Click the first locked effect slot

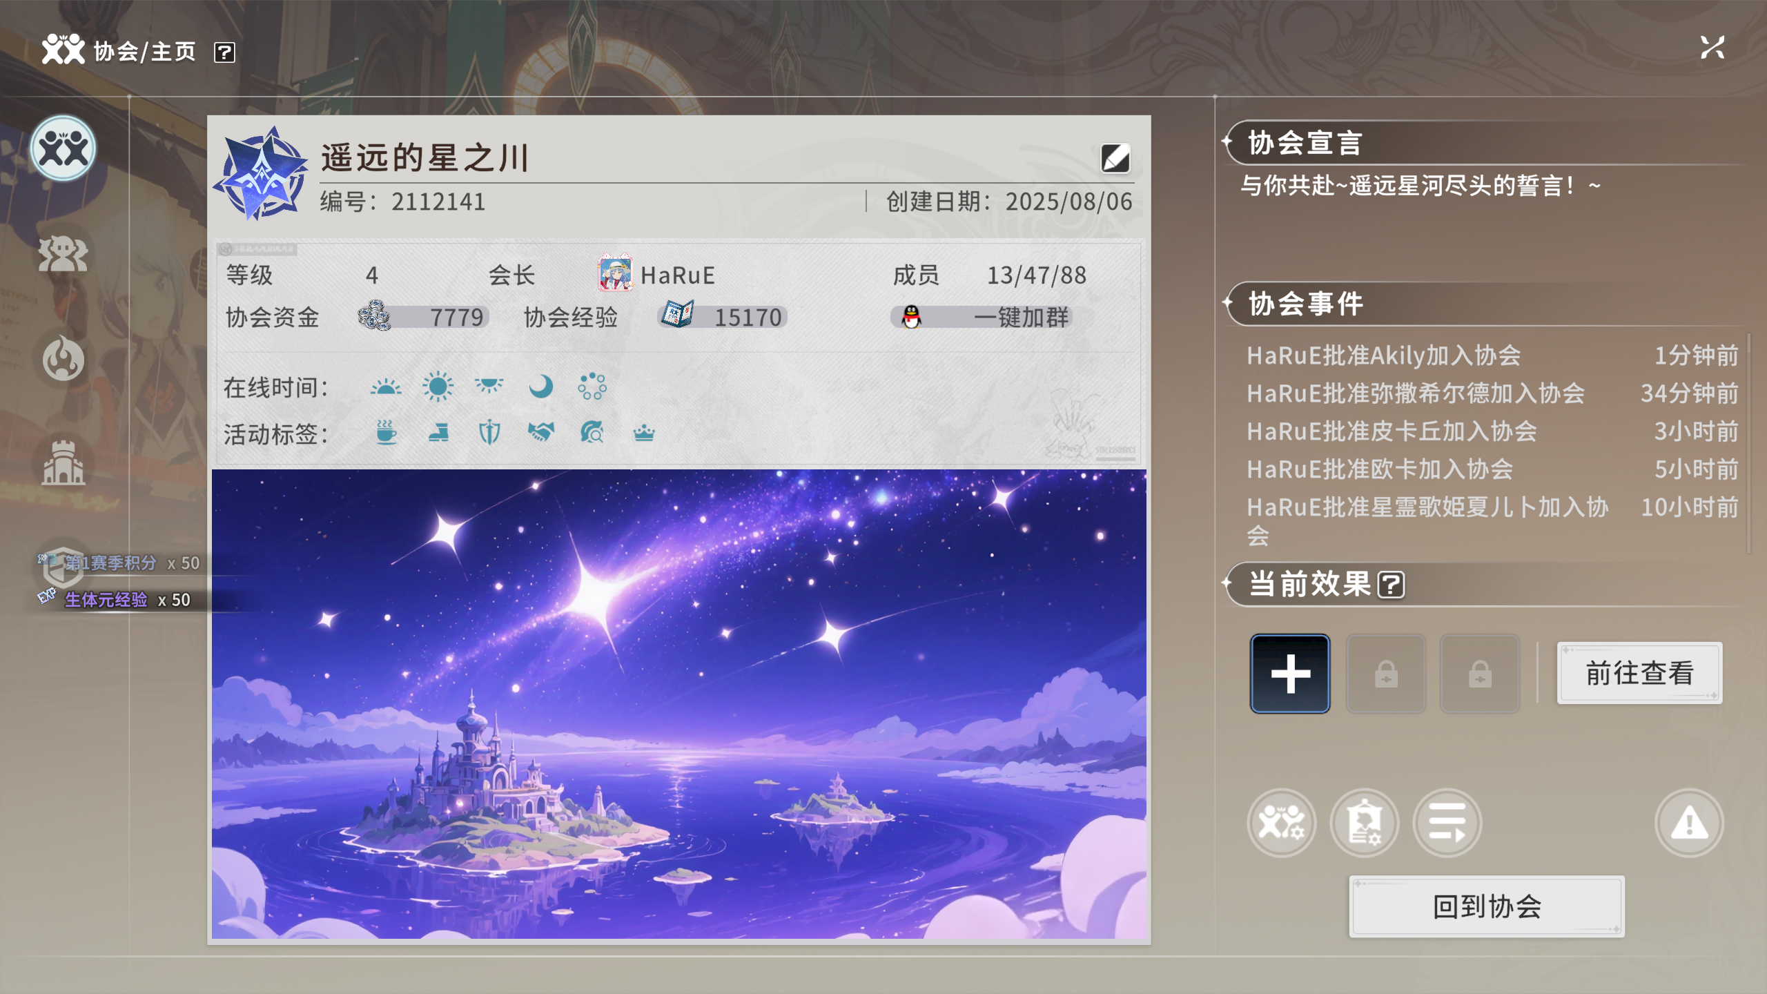tap(1385, 673)
